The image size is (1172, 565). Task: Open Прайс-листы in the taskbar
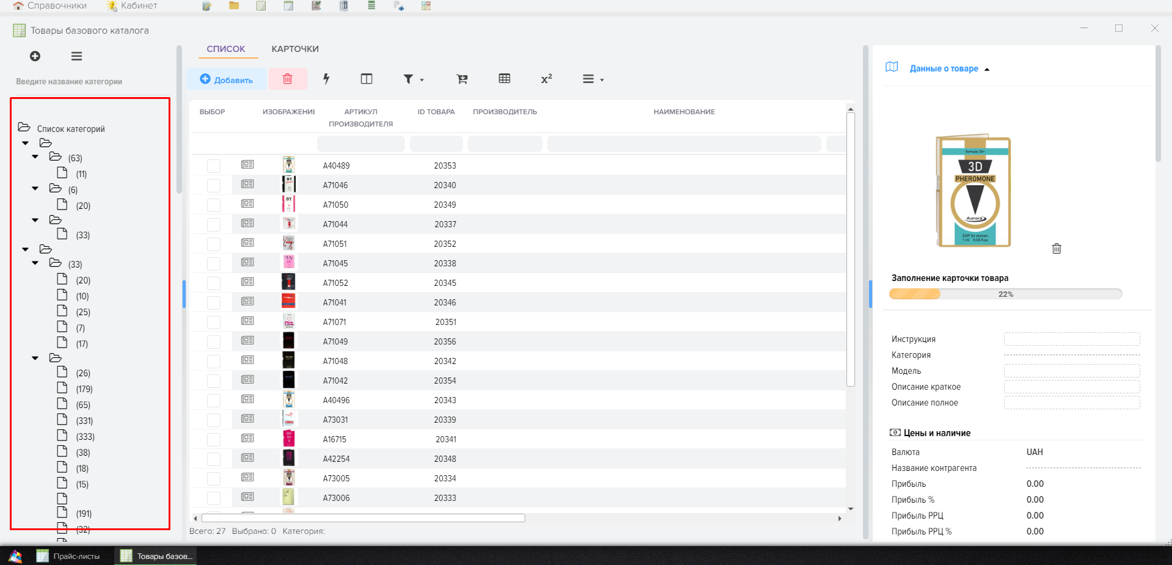(68, 556)
